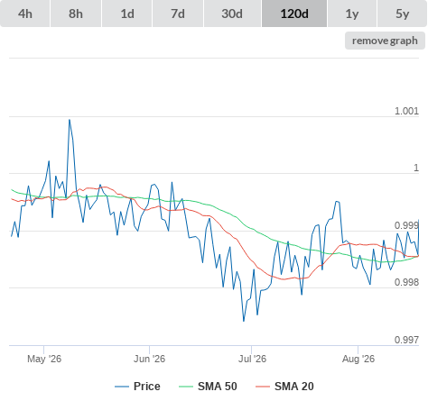Click the Aug '26 axis label
This screenshot has width=428, height=410.
(358, 359)
